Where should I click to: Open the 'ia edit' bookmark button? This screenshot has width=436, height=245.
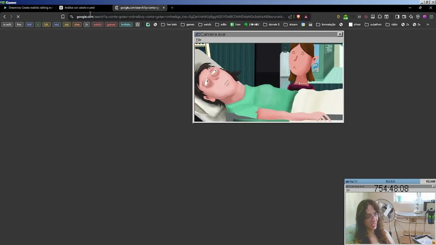click(x=7, y=24)
